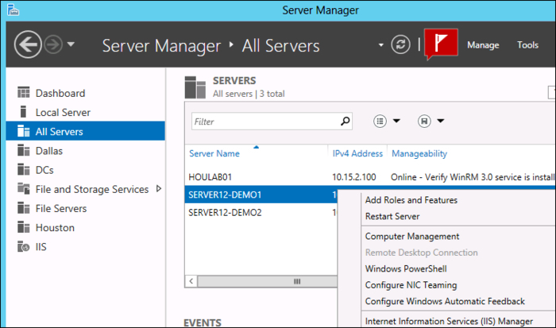Select the HOULAB01 server row
This screenshot has height=328, width=556.
click(210, 176)
